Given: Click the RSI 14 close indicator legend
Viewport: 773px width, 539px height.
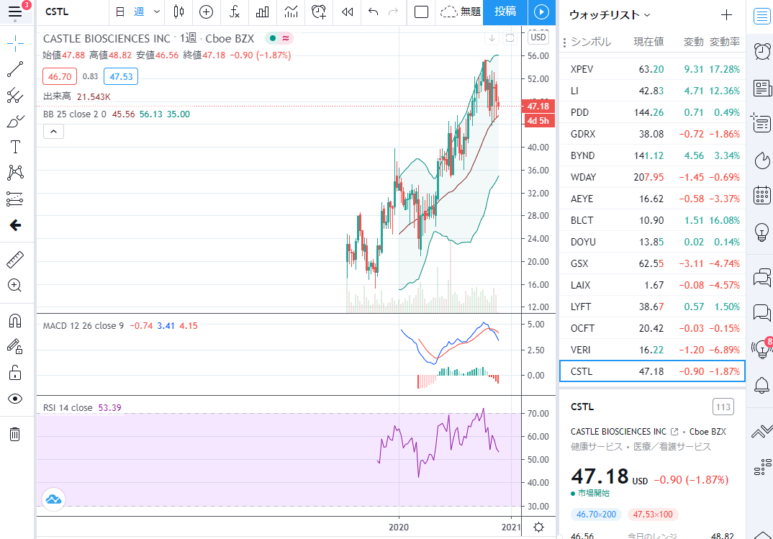Looking at the screenshot, I should [68, 408].
